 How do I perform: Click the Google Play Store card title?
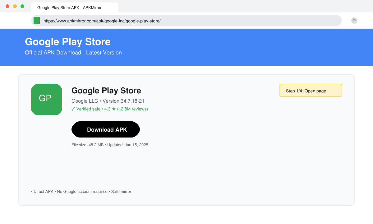click(x=106, y=91)
